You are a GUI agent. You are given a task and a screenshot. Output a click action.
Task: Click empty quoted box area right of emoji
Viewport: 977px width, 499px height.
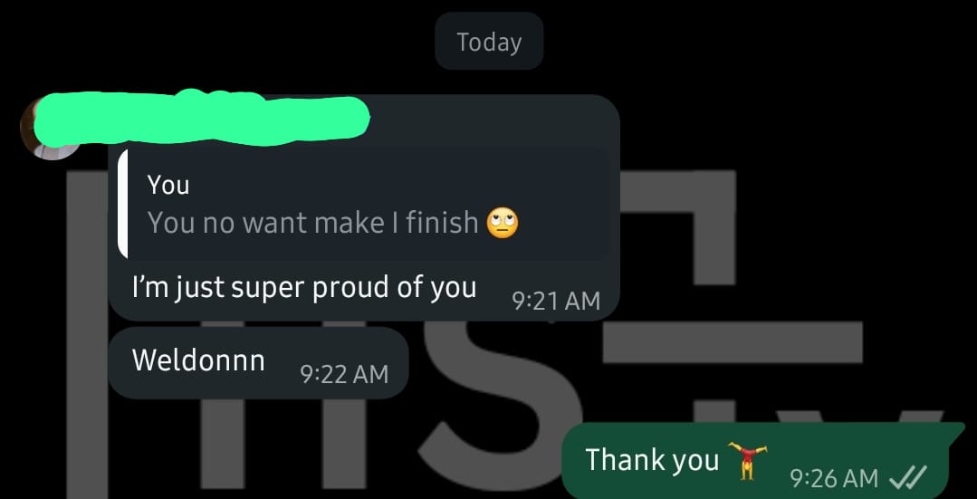pyautogui.click(x=564, y=223)
